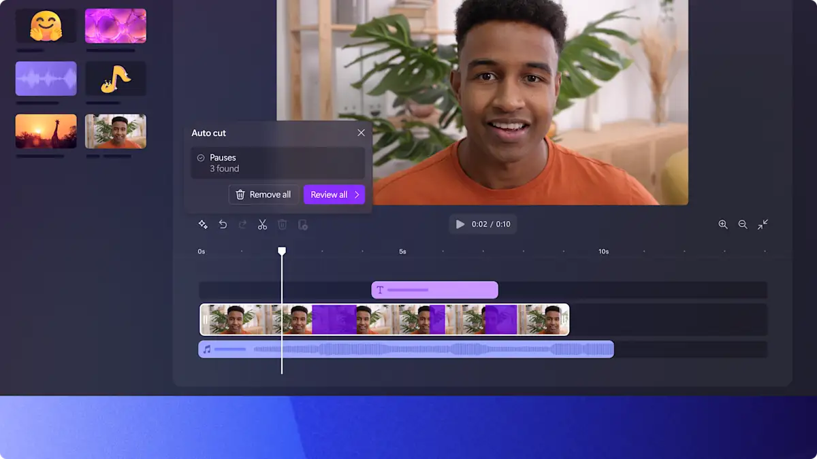Click the Redo icon
This screenshot has width=817, height=459.
(x=242, y=224)
